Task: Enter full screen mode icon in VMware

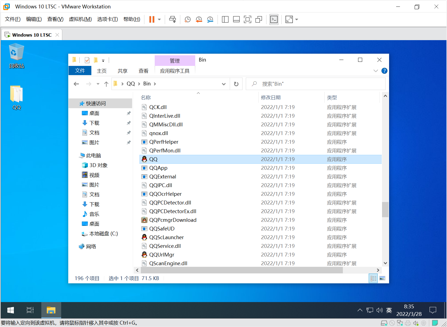Action: 247,19
